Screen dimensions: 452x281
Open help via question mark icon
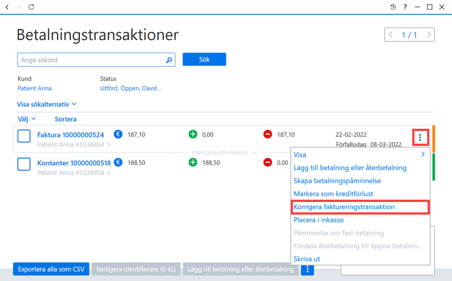(x=405, y=7)
